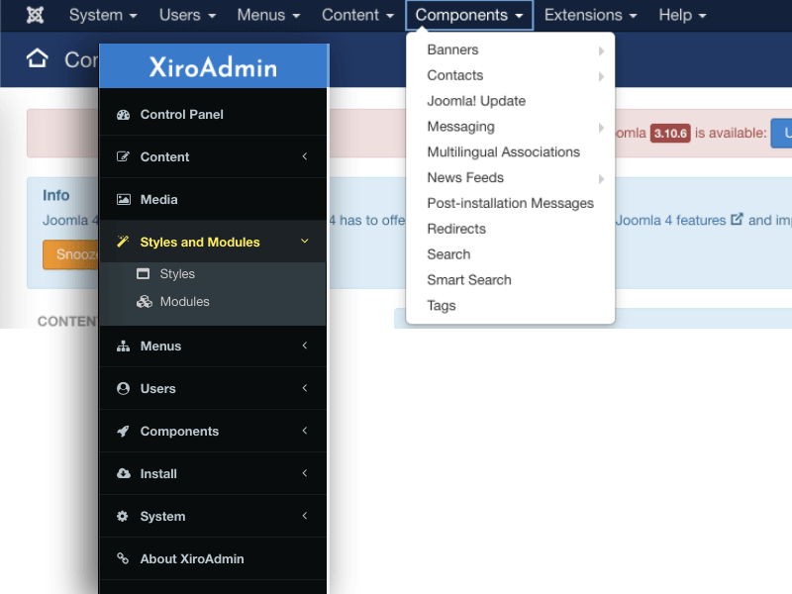Click the Info heading text
The width and height of the screenshot is (792, 594).
pos(56,195)
